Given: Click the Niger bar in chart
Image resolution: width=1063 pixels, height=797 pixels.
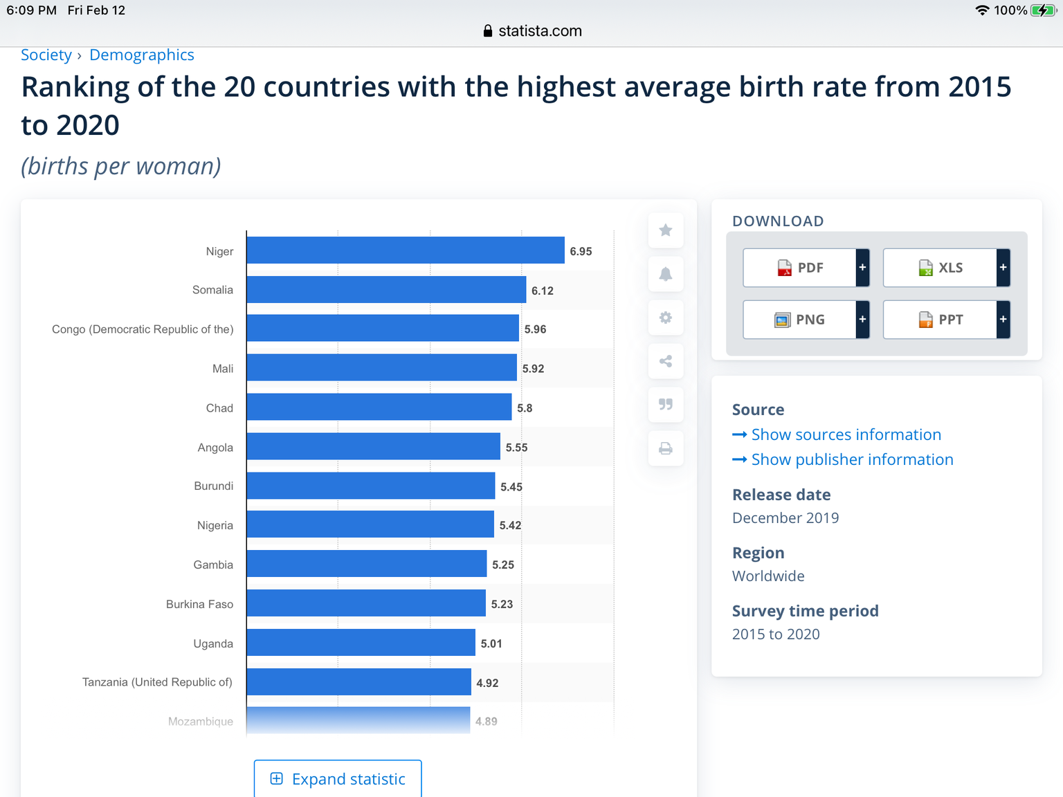Looking at the screenshot, I should coord(406,250).
